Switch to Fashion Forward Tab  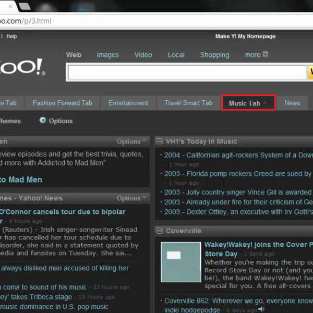click(x=62, y=103)
